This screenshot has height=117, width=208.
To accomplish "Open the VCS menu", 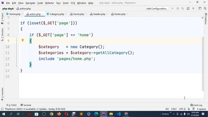I will [73, 3].
